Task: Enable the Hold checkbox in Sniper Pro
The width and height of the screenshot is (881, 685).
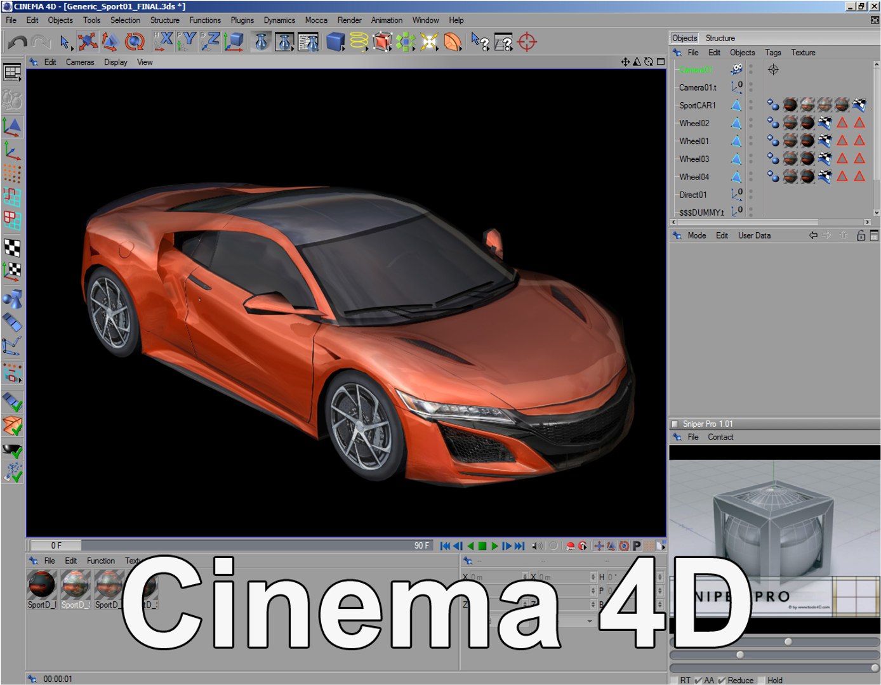Action: [x=762, y=680]
